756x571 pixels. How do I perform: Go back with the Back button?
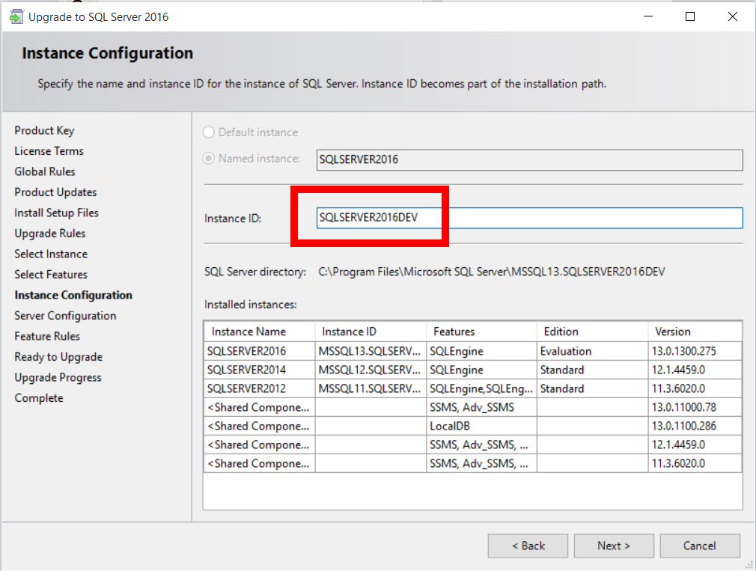coord(528,546)
